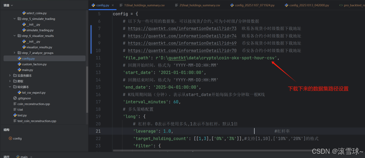The width and height of the screenshot is (365, 158).
Task: Open the config_20251013_042000.py tab
Action: tap(306, 5)
